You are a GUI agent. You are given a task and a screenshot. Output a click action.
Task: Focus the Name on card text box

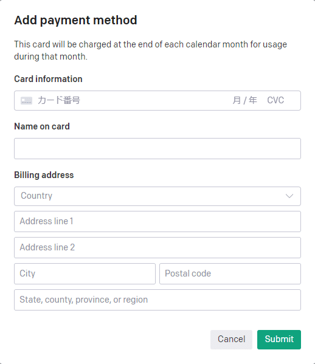(x=157, y=148)
